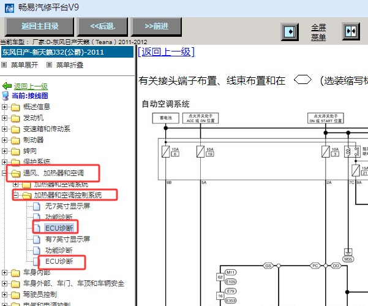
Task: Open 功能诊断 directly below 有7英寸显示屏
Action: click(59, 250)
